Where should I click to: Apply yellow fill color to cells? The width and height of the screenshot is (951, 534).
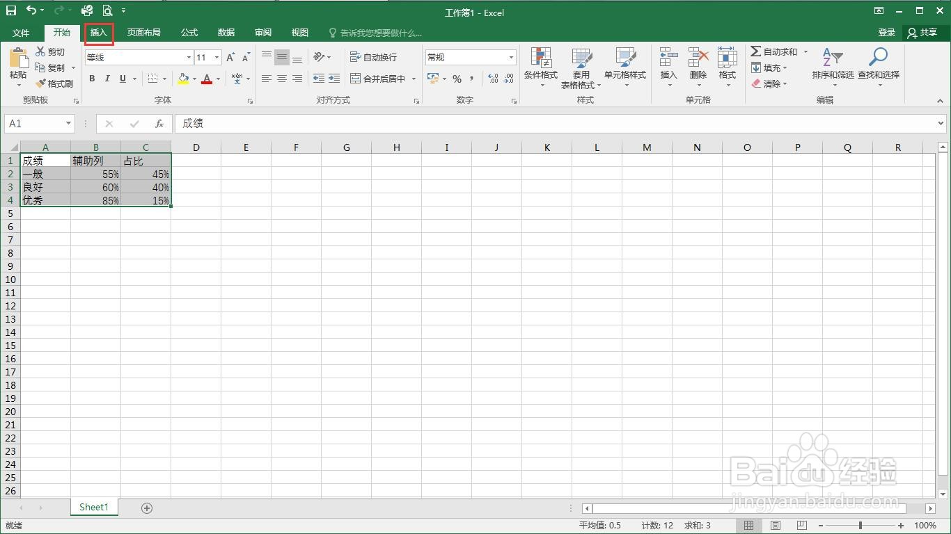point(183,79)
